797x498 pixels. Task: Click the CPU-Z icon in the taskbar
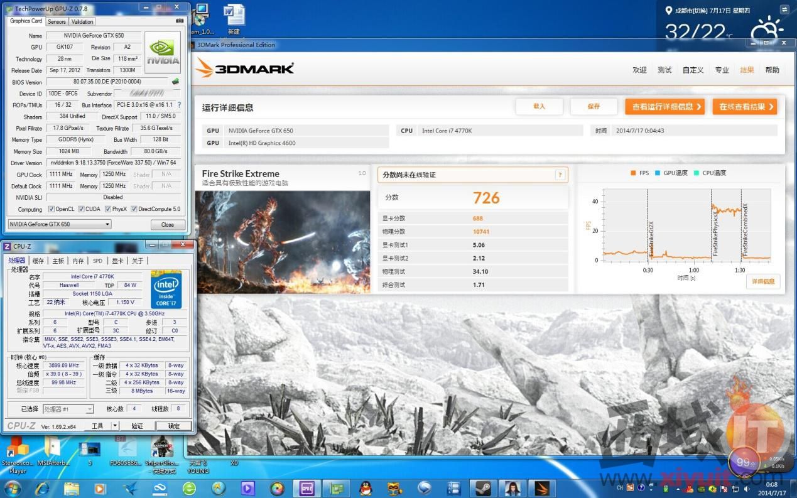307,488
